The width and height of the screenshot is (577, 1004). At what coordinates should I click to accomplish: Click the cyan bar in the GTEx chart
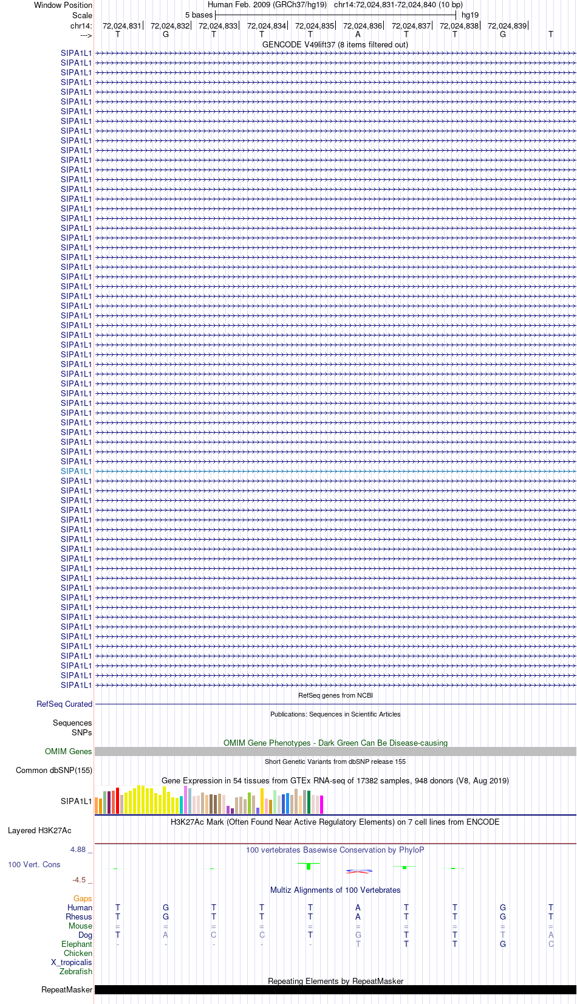coord(181,805)
